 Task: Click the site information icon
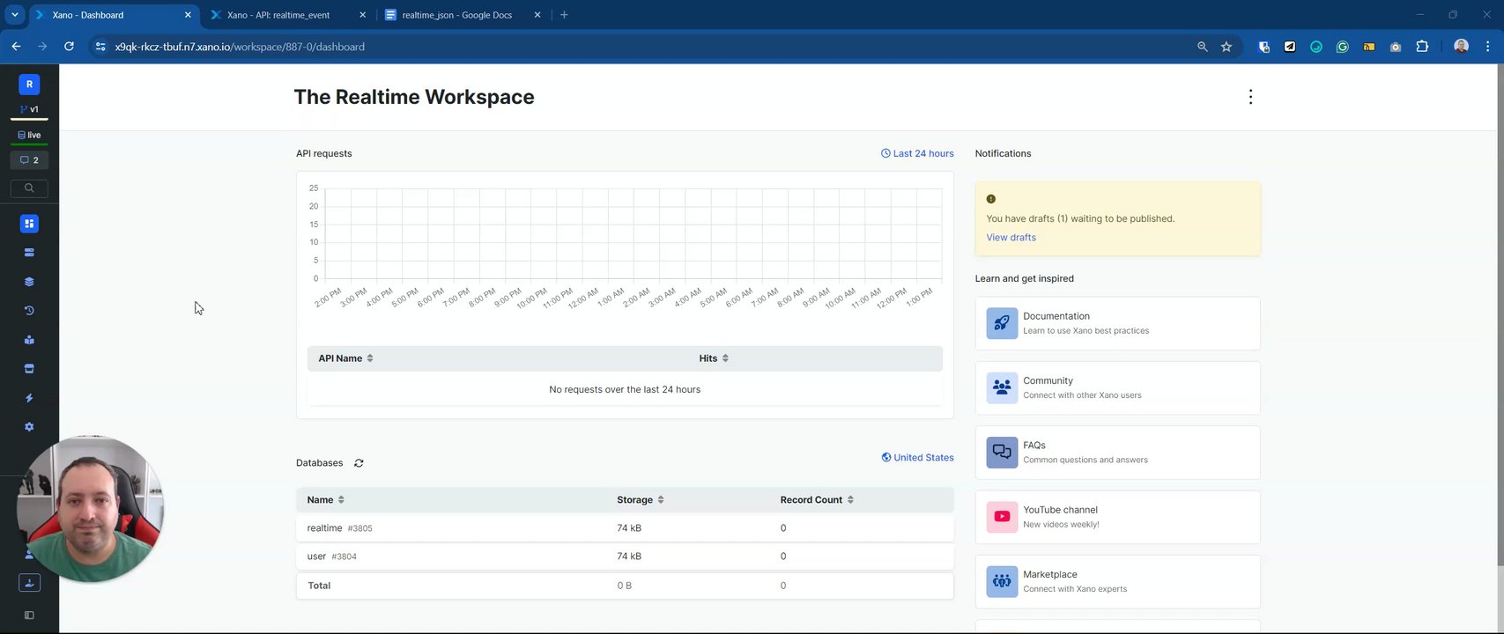(x=100, y=47)
